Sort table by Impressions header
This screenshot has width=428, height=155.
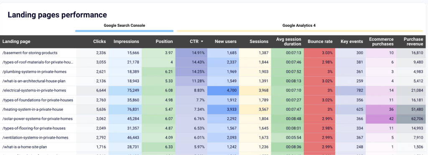pyautogui.click(x=126, y=42)
